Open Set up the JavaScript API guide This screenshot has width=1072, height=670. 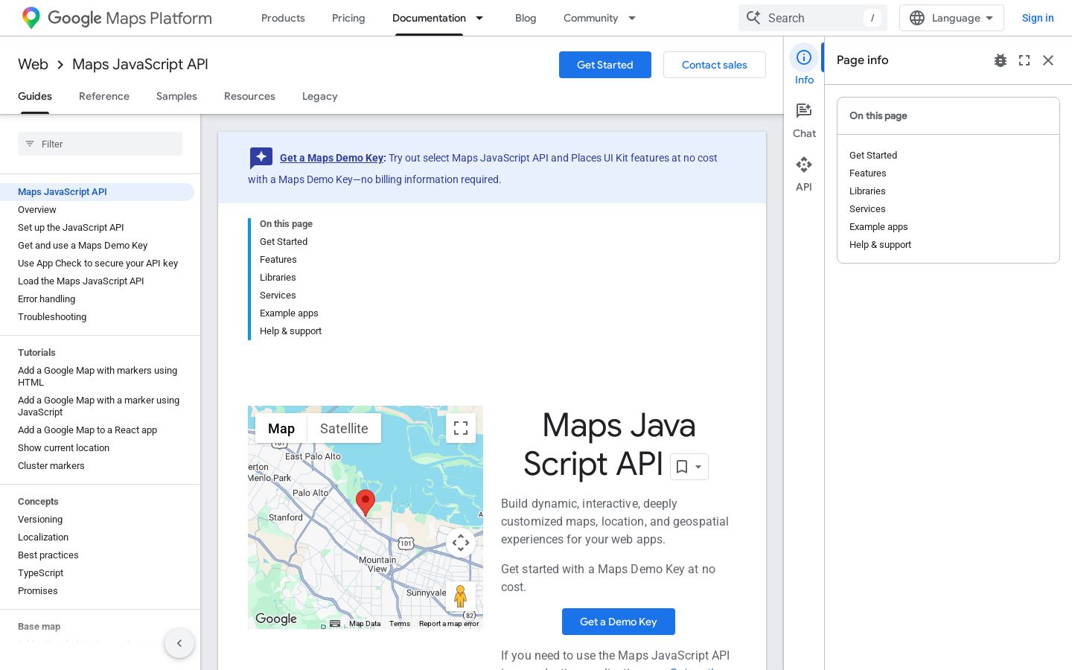coord(71,228)
